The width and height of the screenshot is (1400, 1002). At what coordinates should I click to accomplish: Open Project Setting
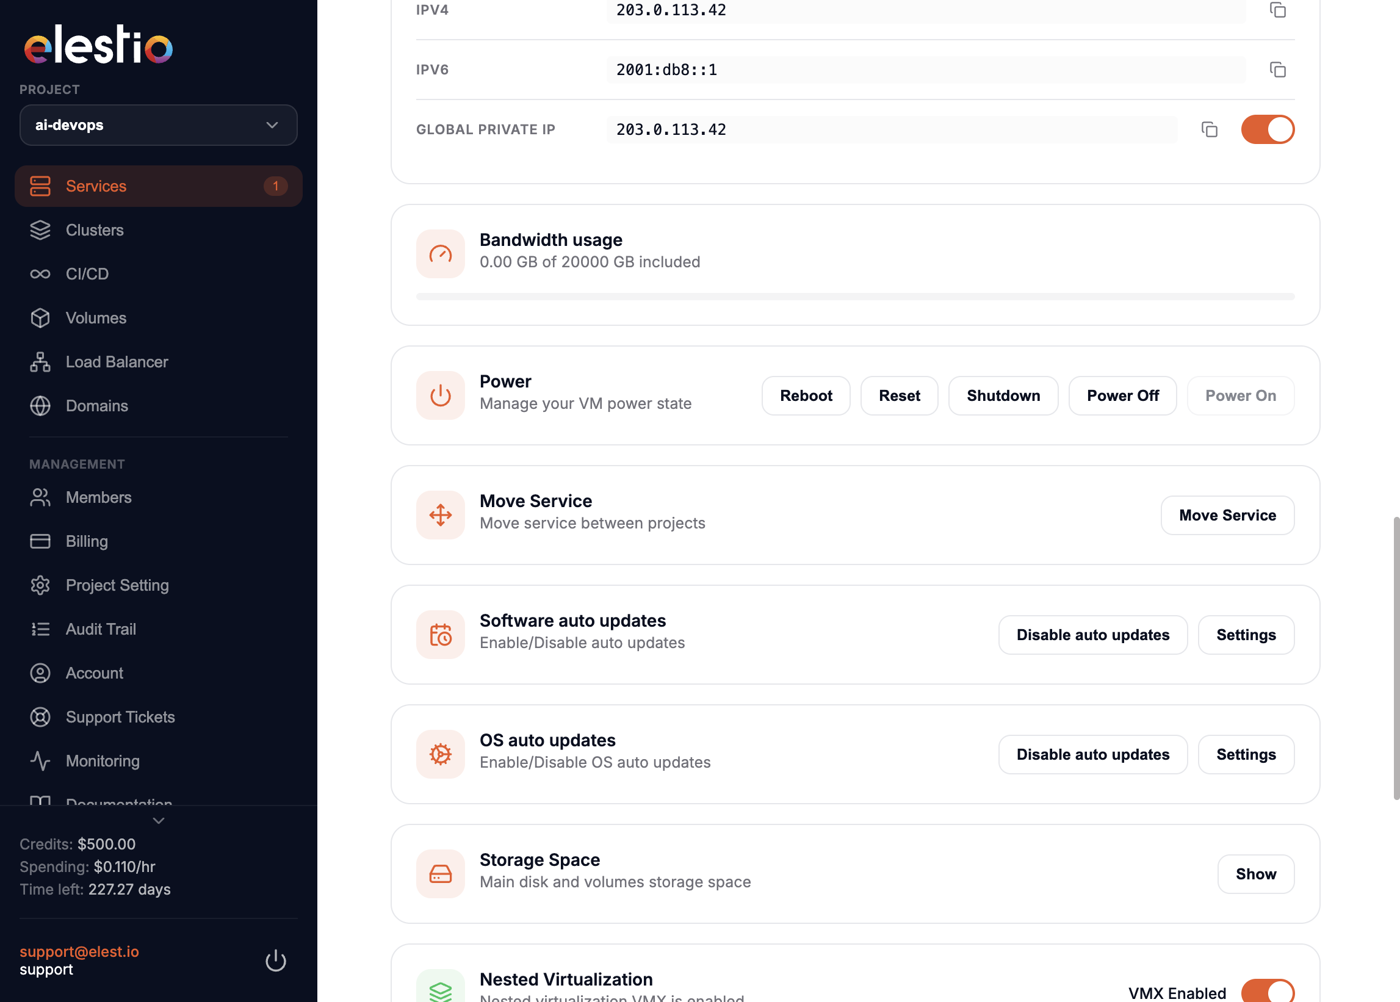tap(159, 585)
